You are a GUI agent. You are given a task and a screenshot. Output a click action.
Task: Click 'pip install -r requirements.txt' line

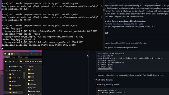click(111, 63)
